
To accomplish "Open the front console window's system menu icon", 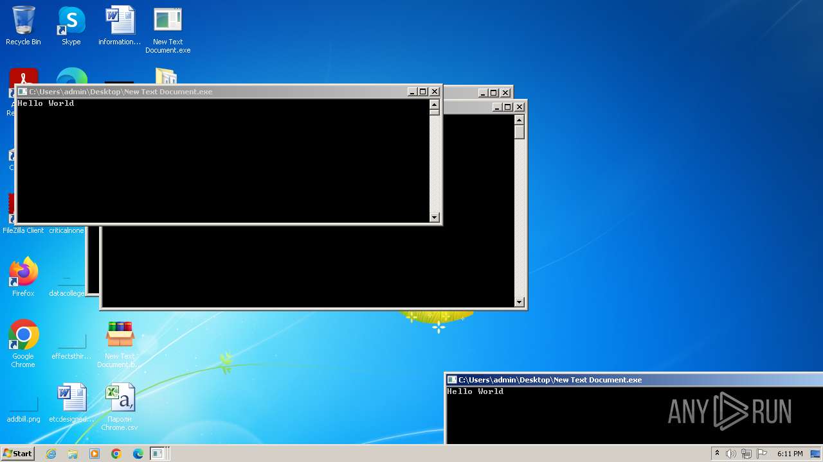I will [23, 92].
